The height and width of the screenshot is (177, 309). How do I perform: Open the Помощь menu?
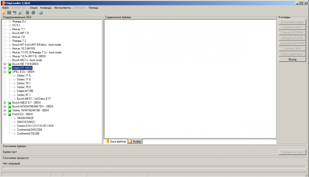point(93,8)
